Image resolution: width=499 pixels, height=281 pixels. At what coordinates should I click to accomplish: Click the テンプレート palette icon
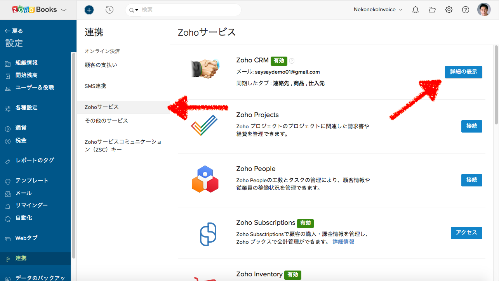pyautogui.click(x=8, y=181)
